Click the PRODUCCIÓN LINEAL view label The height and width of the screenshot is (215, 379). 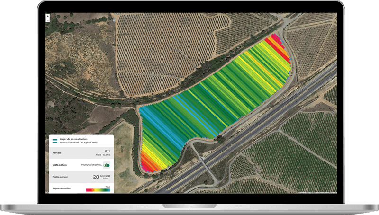92,165
